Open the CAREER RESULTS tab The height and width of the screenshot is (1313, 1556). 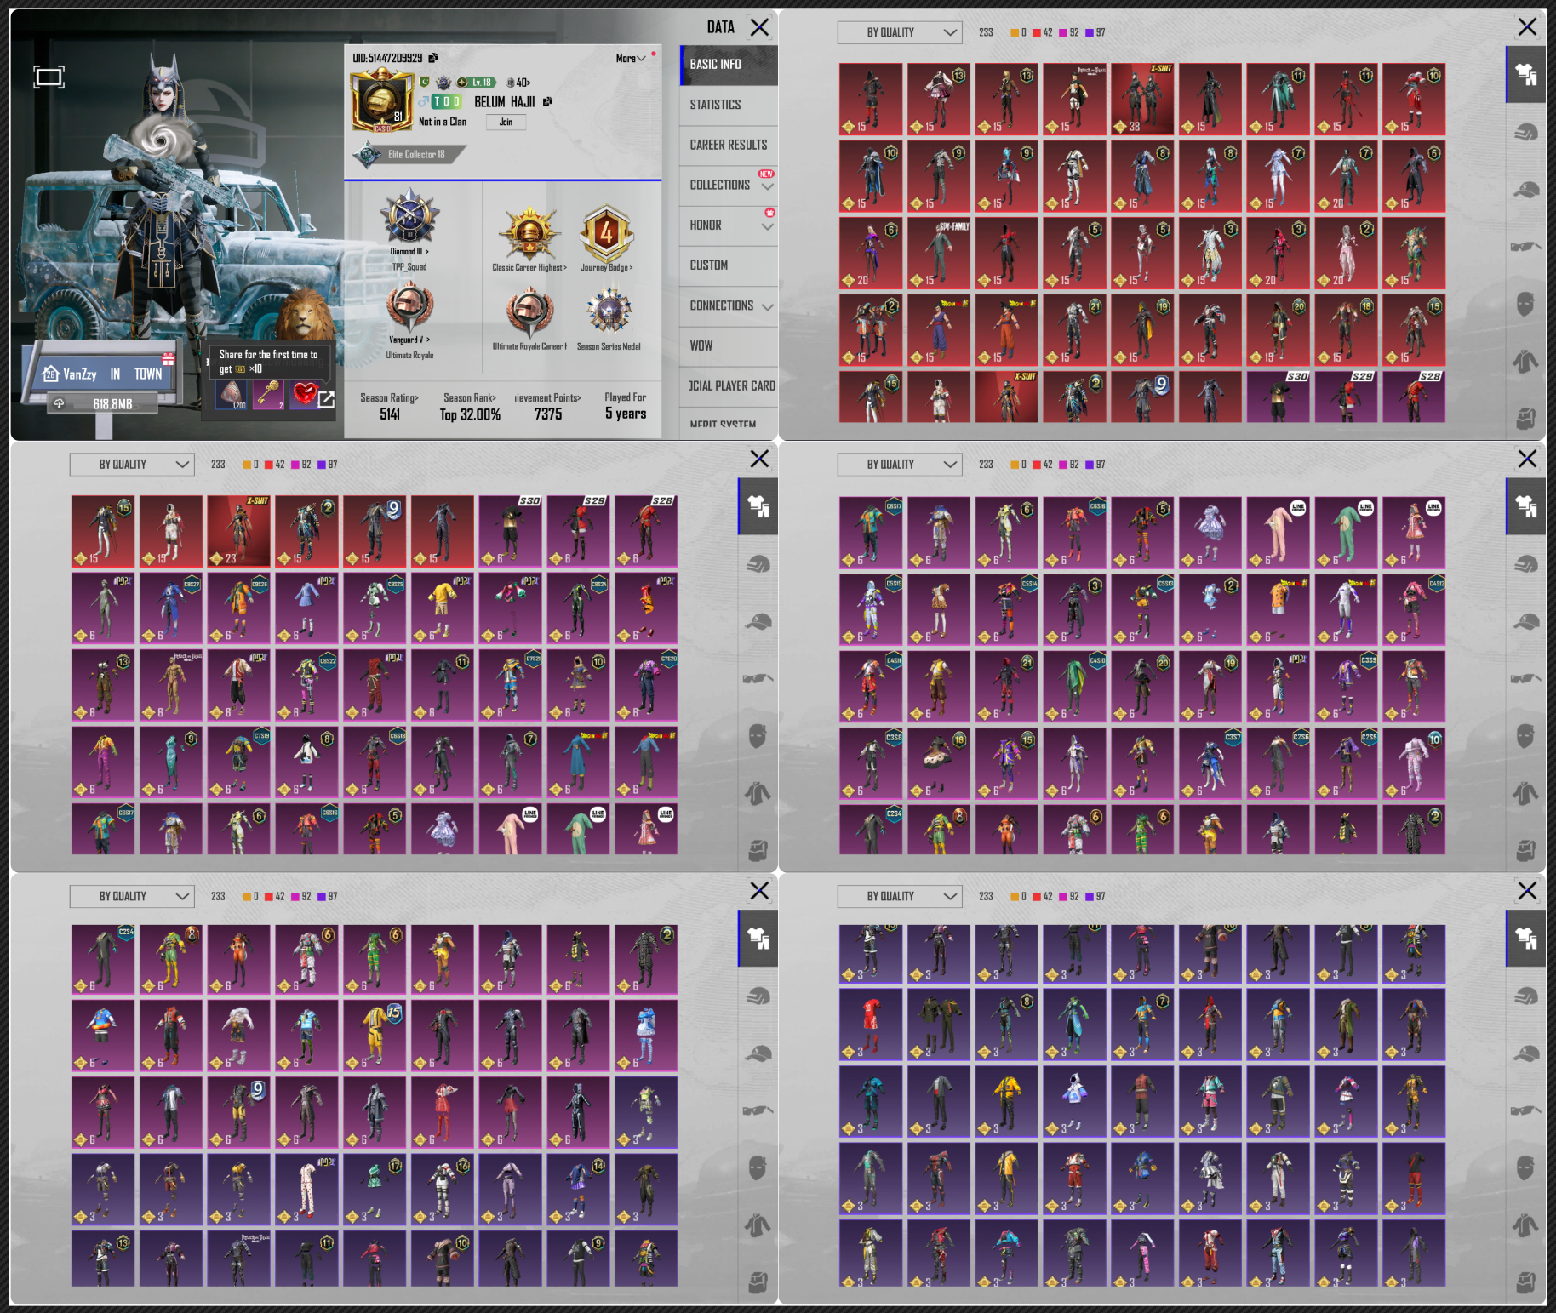coord(729,145)
